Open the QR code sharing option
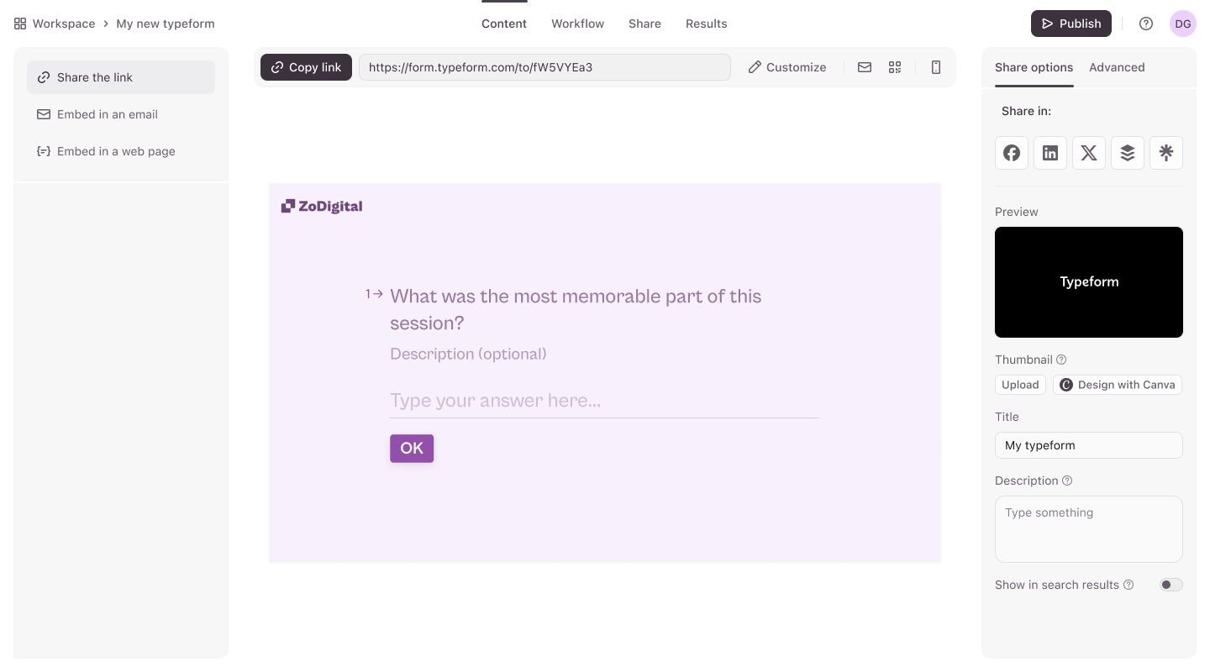 point(895,67)
